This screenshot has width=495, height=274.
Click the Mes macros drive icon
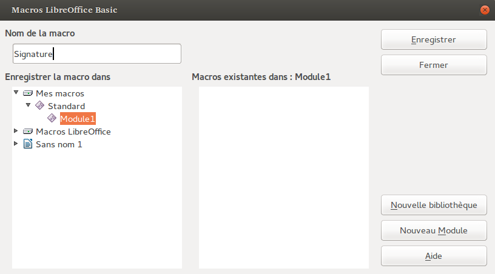[x=28, y=93]
